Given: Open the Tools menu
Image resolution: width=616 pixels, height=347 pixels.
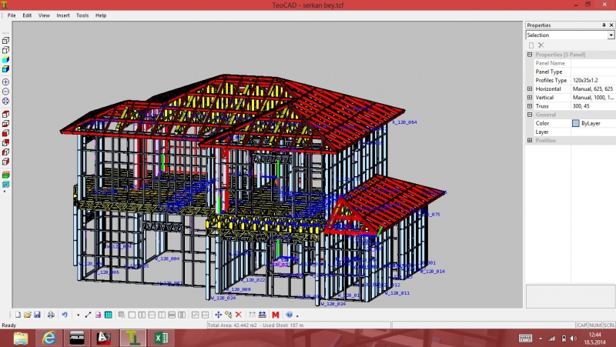Looking at the screenshot, I should click(x=82, y=15).
